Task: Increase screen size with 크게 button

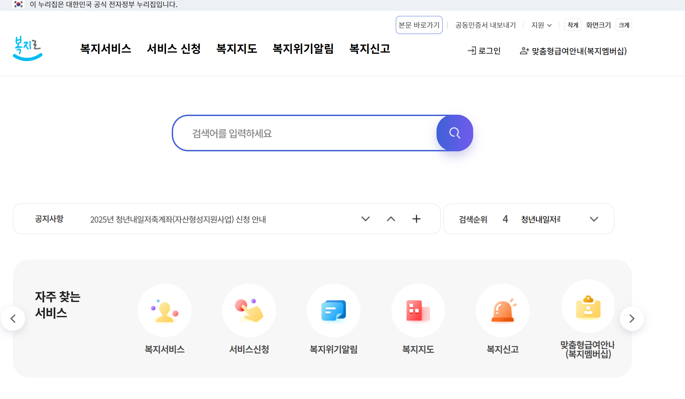Action: pyautogui.click(x=624, y=25)
